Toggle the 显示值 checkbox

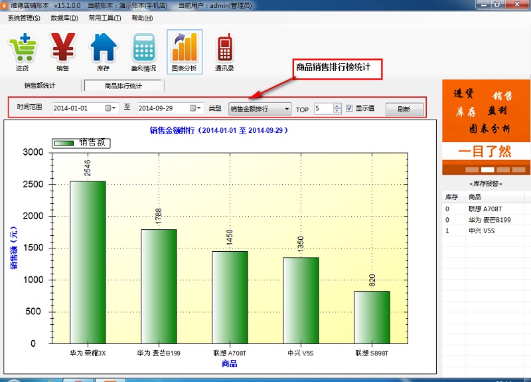349,108
